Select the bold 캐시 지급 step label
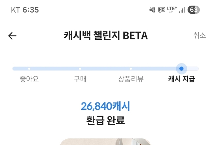Viewport: 211px width, 145px height. [x=181, y=79]
